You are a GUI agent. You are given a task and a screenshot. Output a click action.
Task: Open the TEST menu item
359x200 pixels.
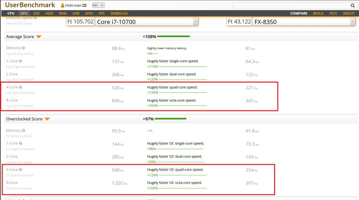333,13
